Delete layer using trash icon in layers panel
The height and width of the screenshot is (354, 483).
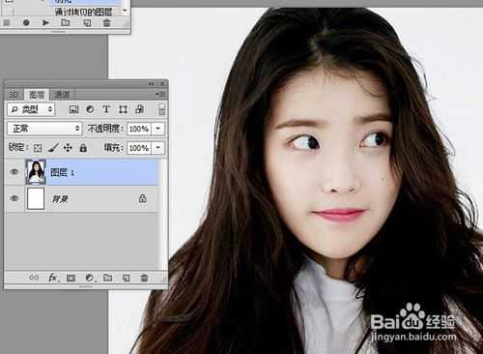tap(144, 278)
